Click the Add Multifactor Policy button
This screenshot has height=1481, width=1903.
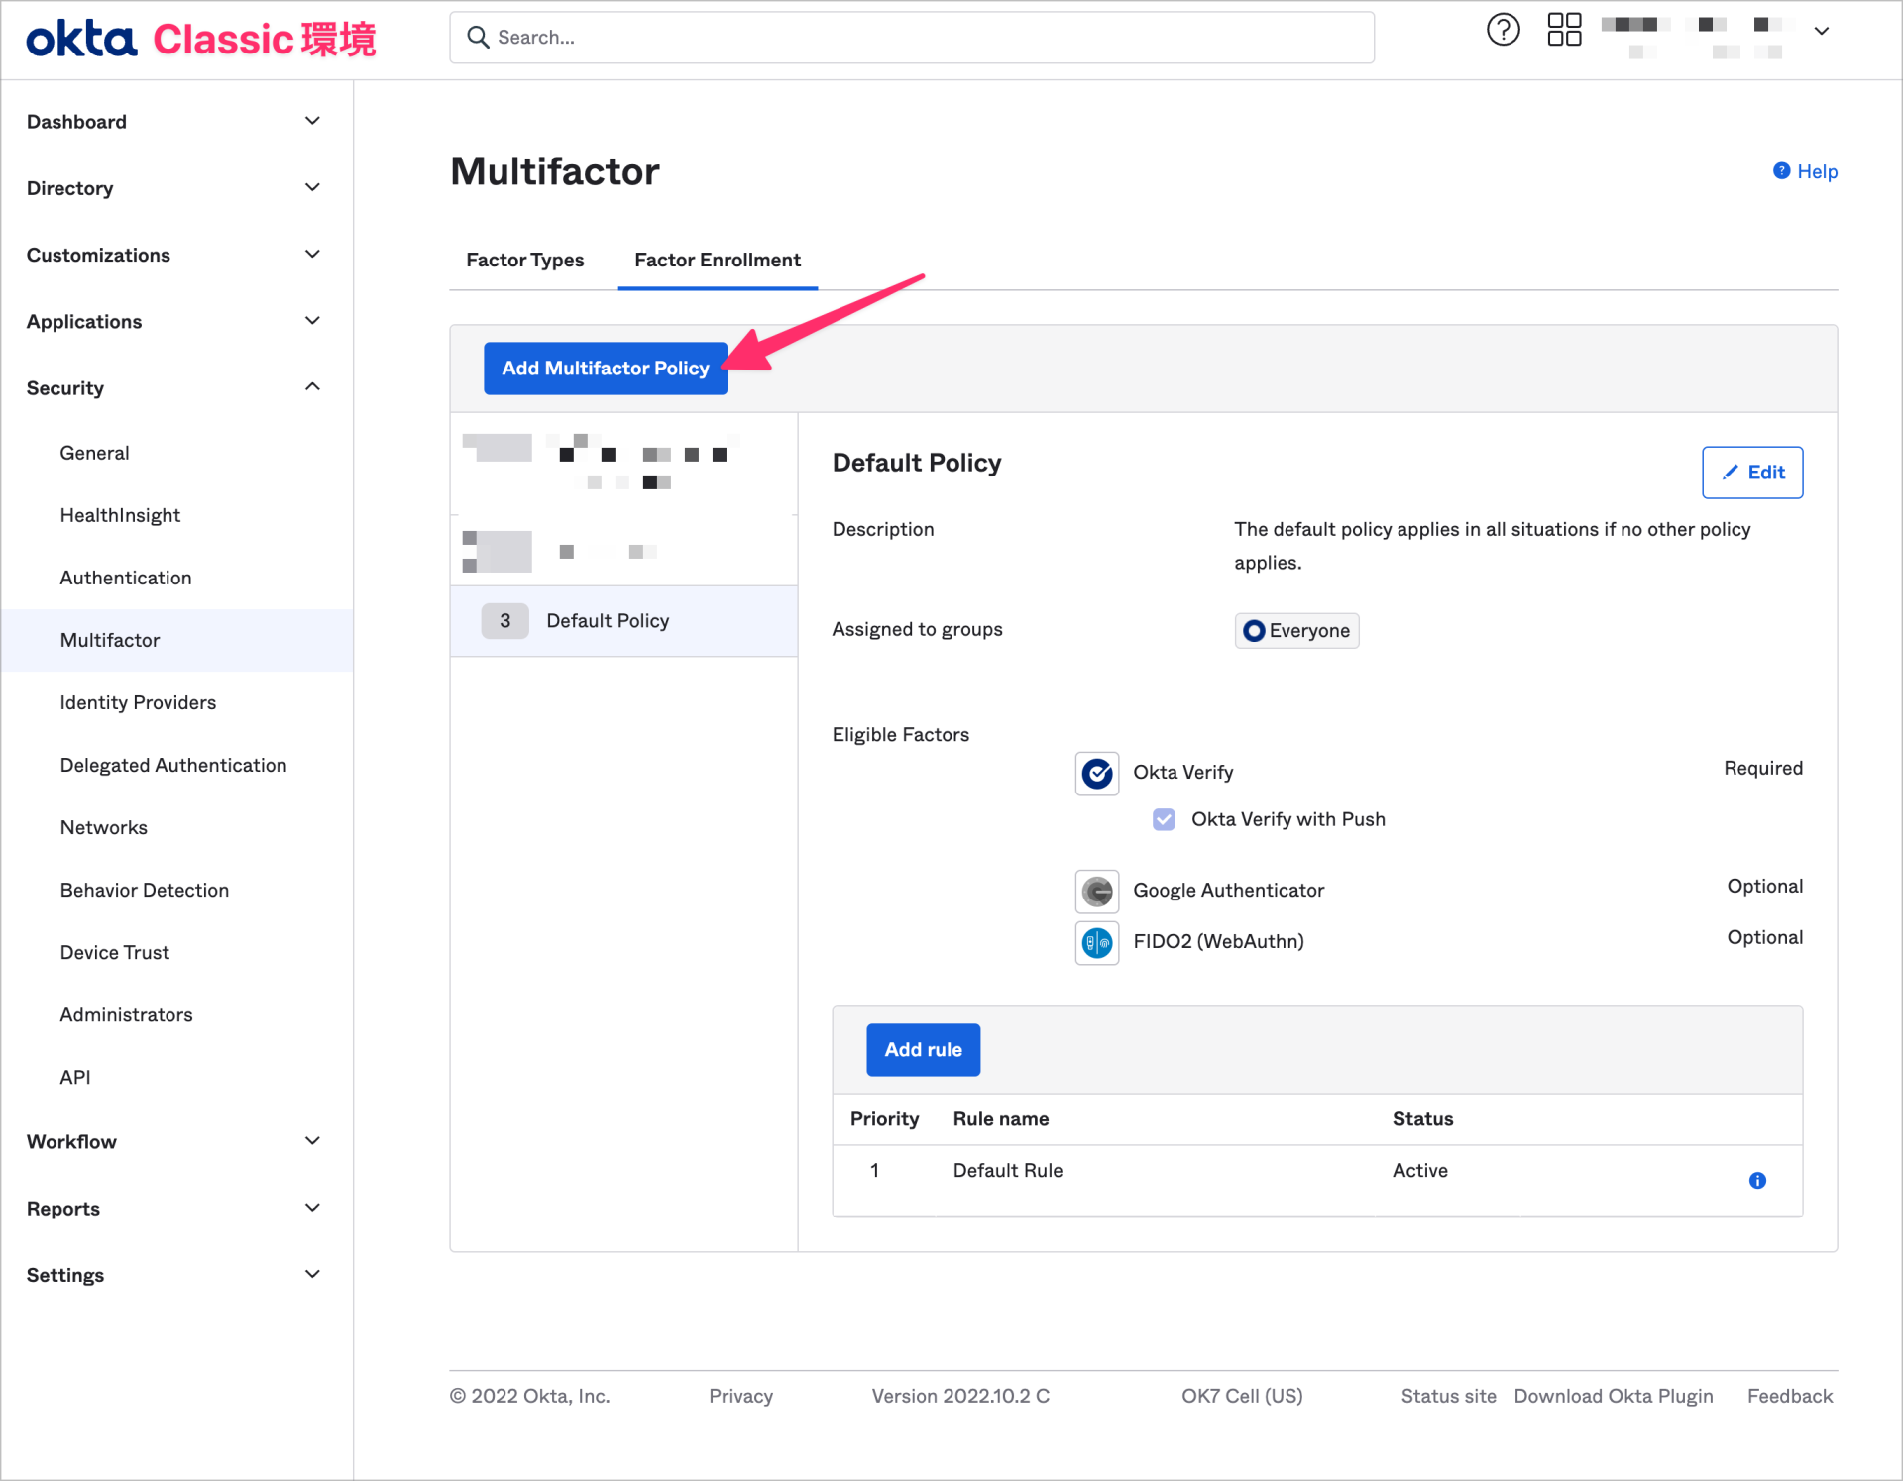coord(605,368)
